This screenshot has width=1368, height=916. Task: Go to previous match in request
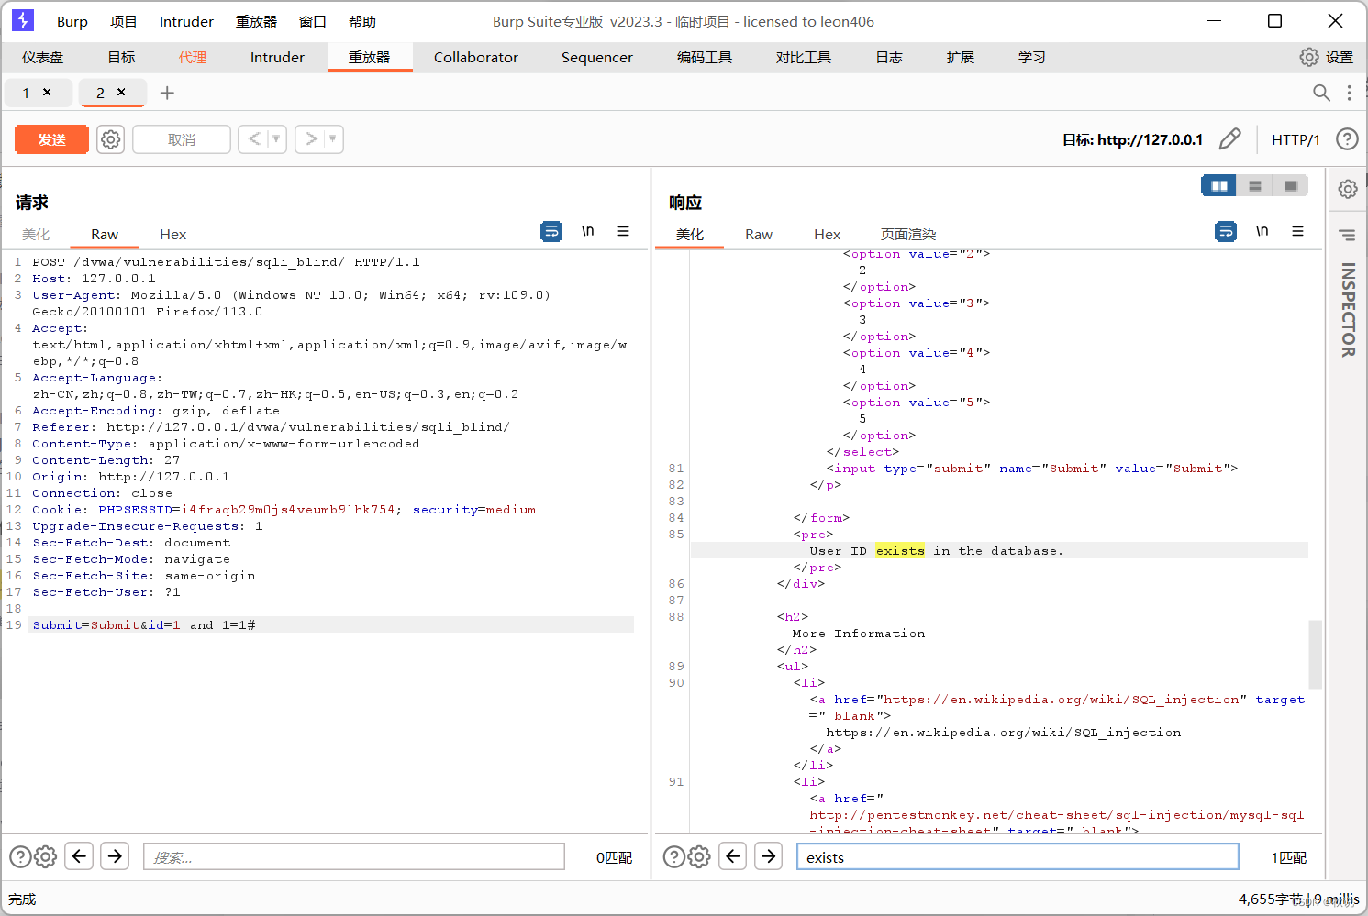[x=79, y=856]
